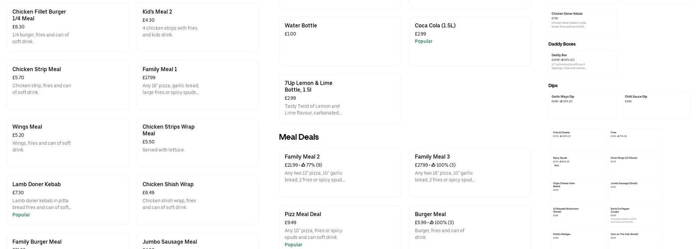Viewport: 697px width, 249px height.
Task: Select the Kid's Meal 2 card
Action: 197,27
